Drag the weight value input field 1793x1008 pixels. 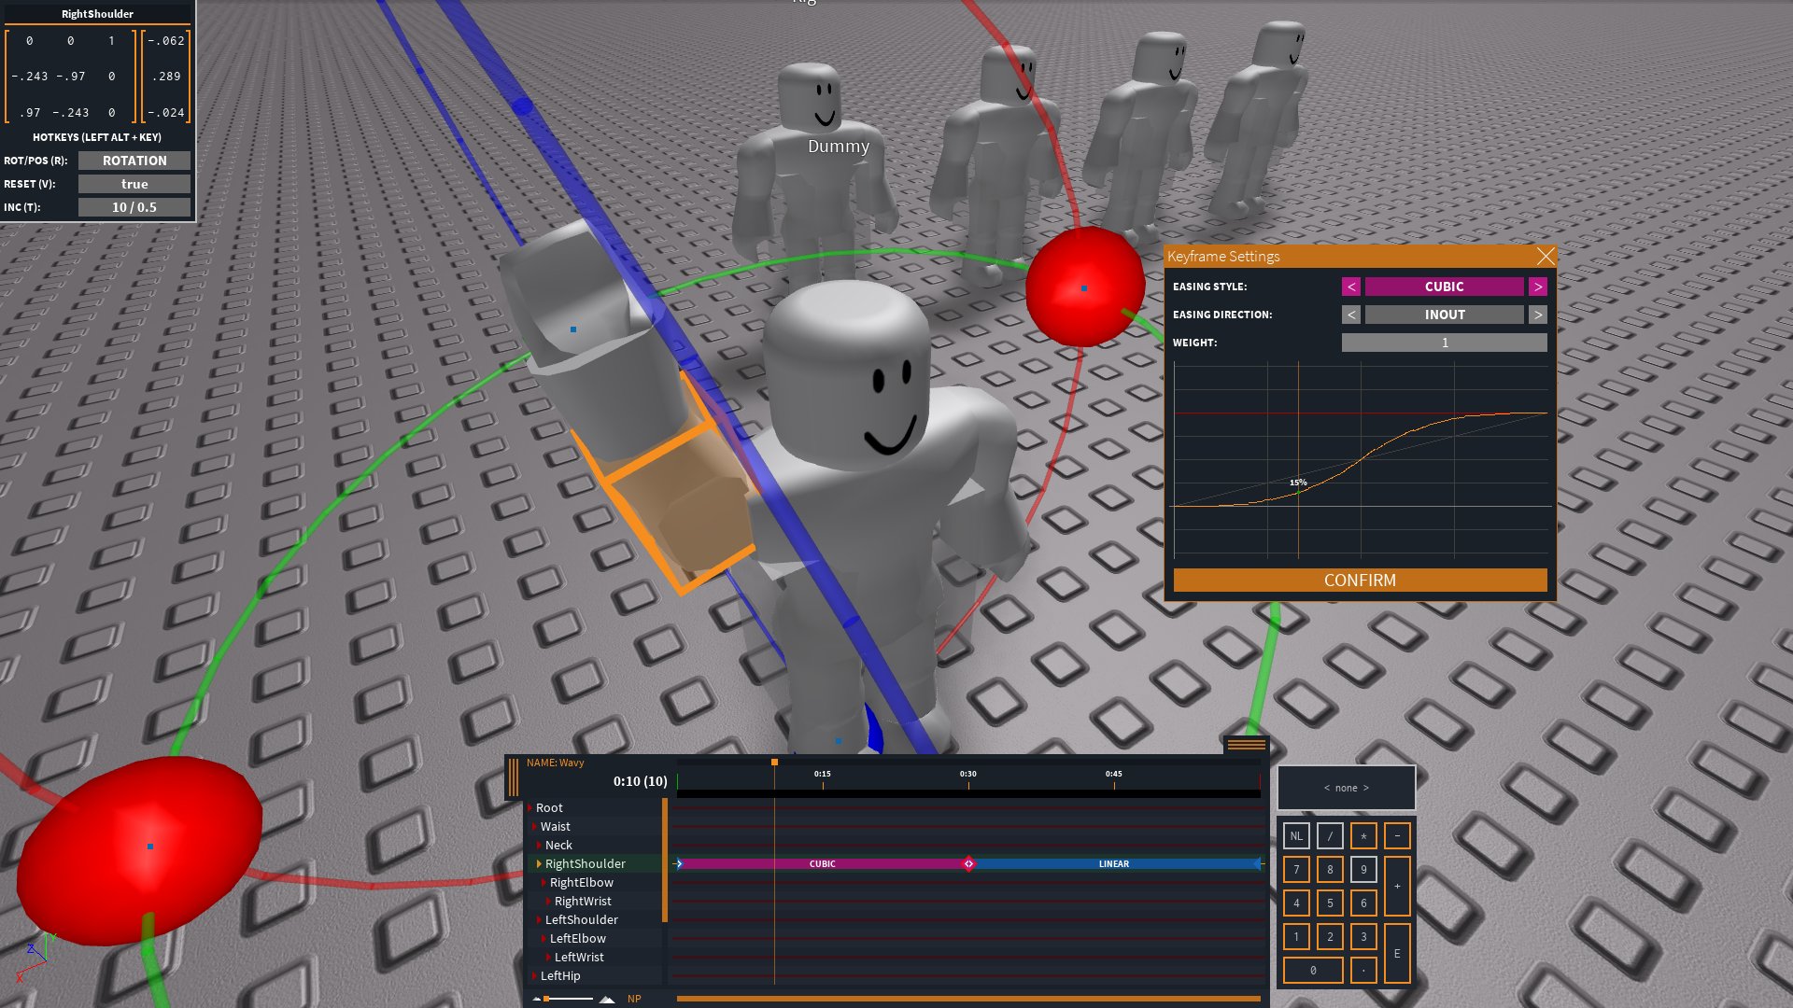tap(1445, 341)
